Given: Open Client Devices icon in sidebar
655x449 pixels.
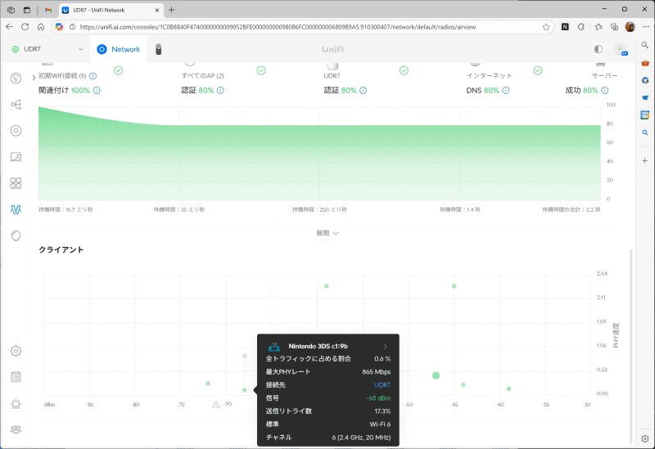Looking at the screenshot, I should pyautogui.click(x=16, y=157).
